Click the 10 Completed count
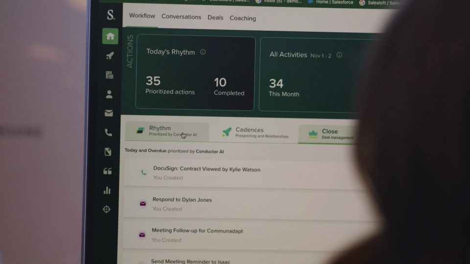 point(229,87)
